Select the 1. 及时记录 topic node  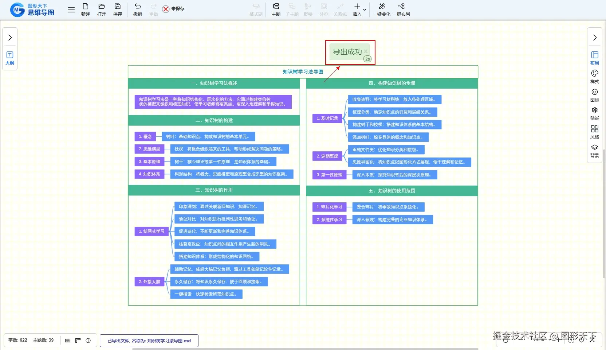327,118
